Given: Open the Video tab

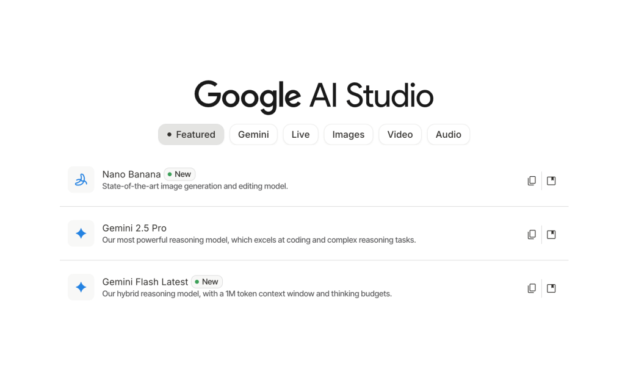Looking at the screenshot, I should [x=400, y=135].
